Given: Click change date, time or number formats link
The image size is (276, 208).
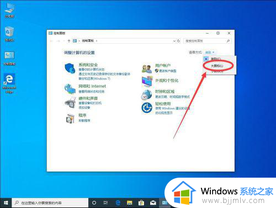Looking at the screenshot, I should pyautogui.click(x=172, y=97).
